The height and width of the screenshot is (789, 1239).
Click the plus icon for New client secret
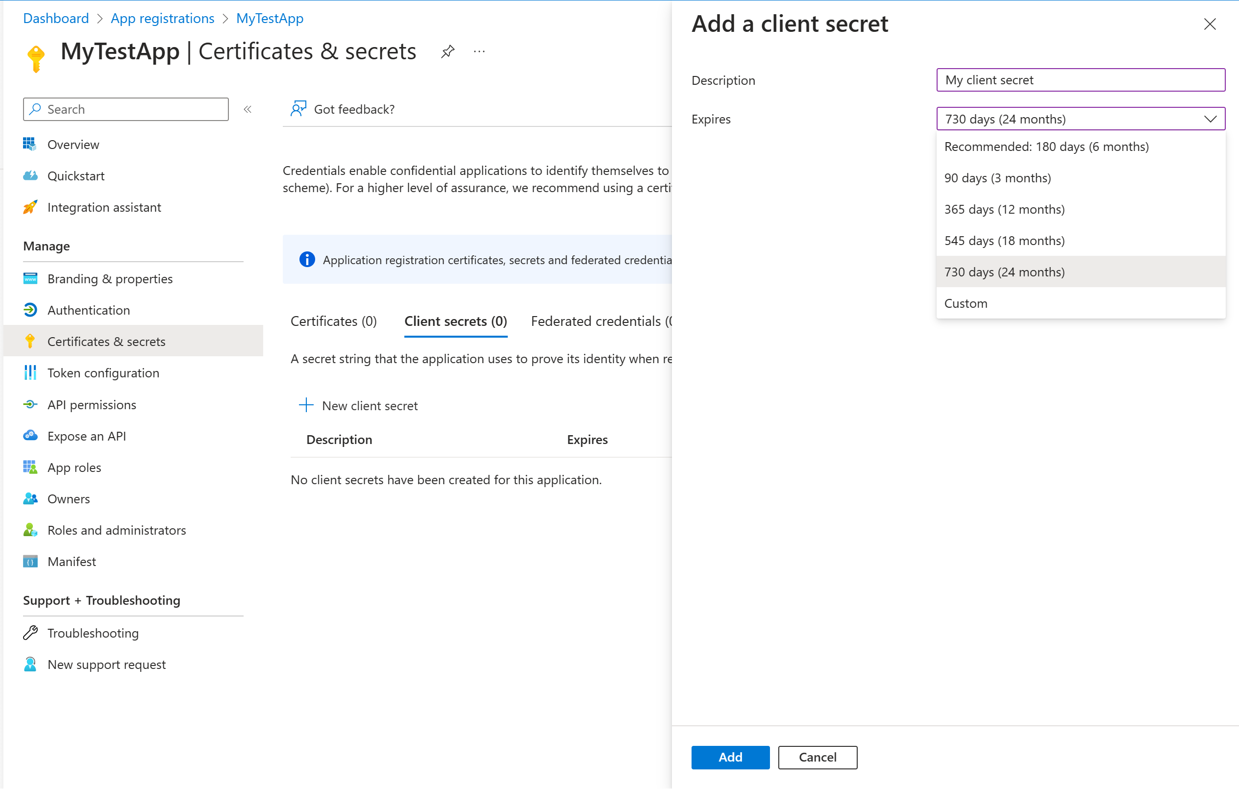click(306, 405)
